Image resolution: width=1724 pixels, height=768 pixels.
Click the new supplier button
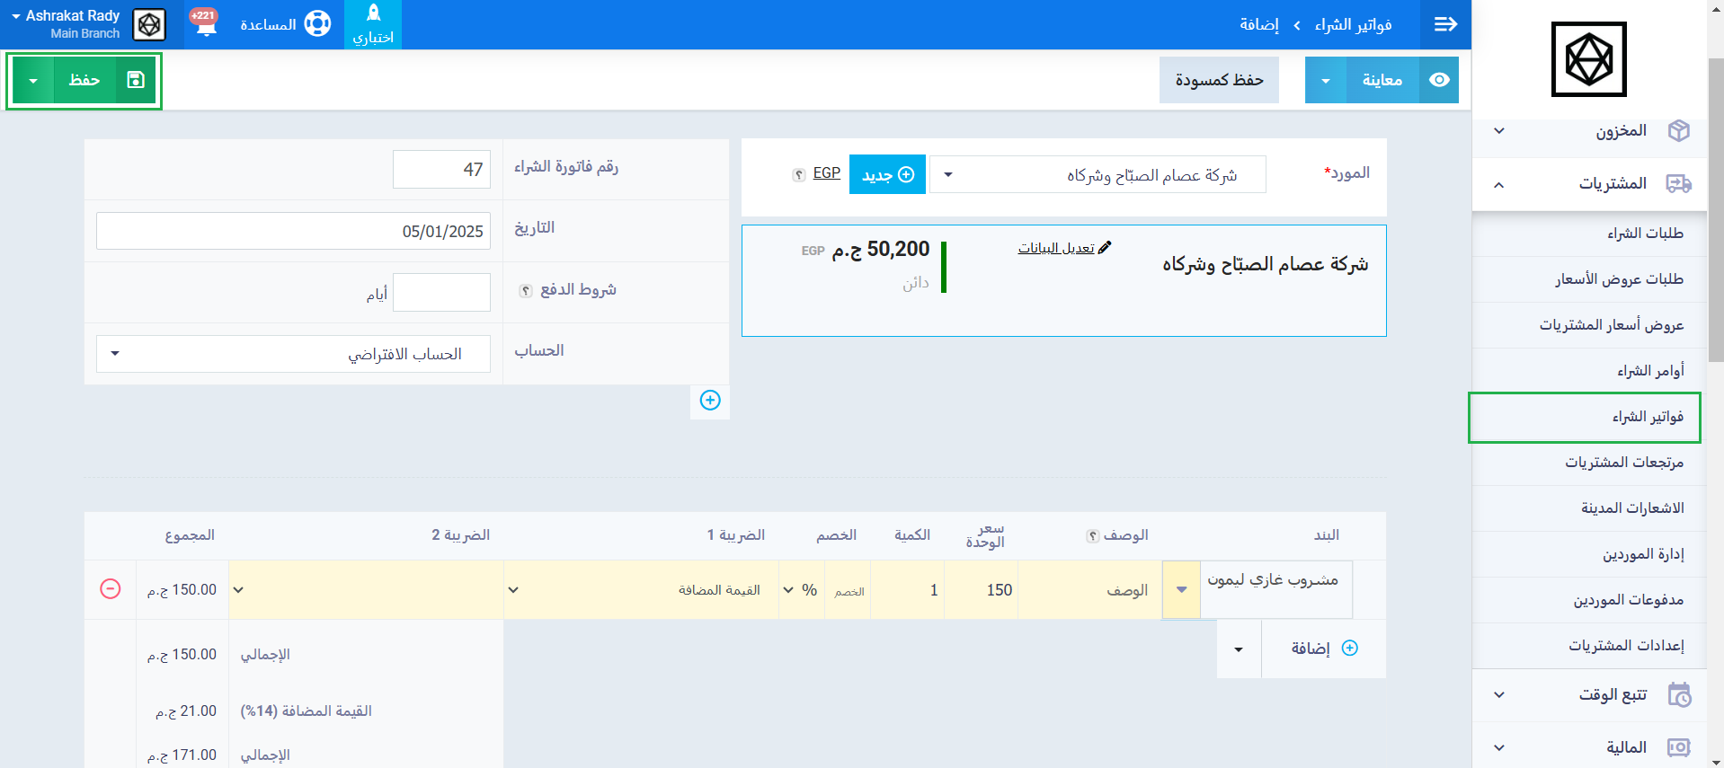(x=887, y=175)
